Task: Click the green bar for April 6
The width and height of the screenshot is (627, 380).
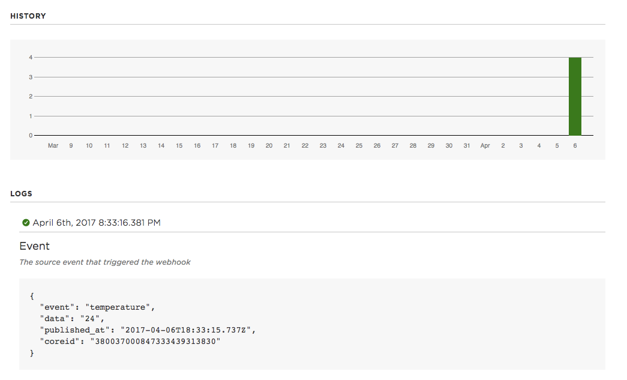Action: click(x=575, y=96)
